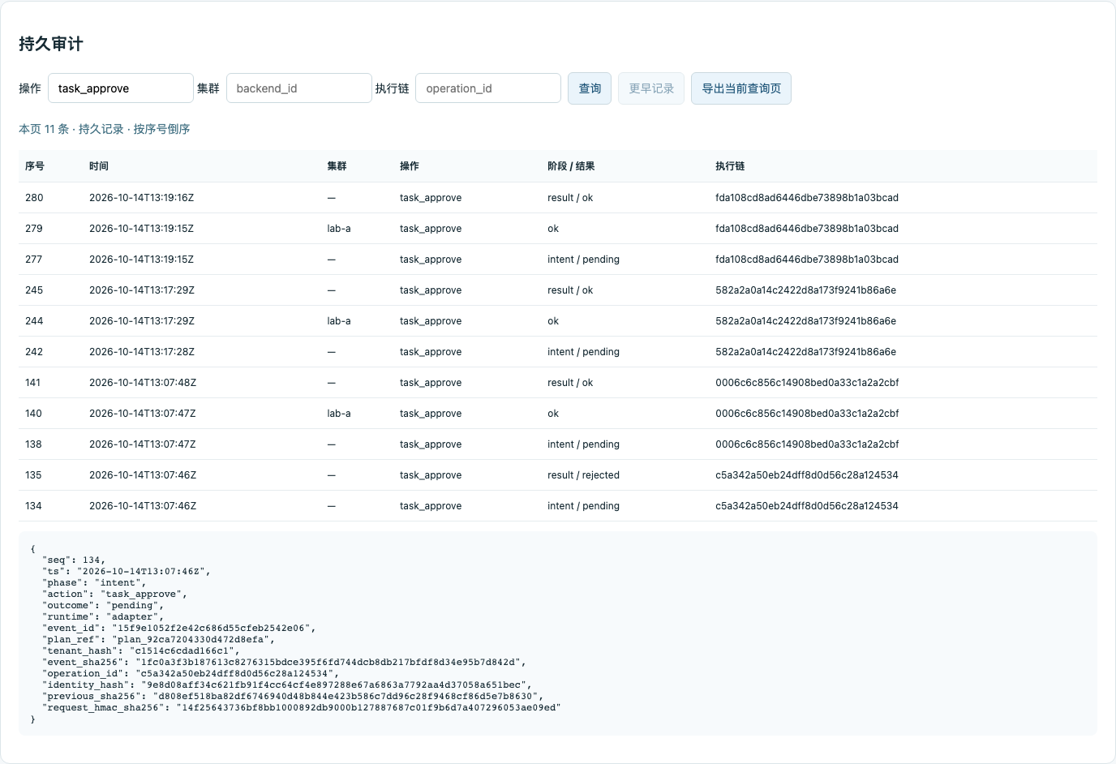Click the 阶段 / 结果 column header
The image size is (1116, 764).
click(x=571, y=166)
